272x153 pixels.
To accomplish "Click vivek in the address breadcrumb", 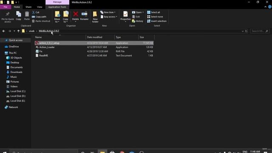I will [31, 31].
